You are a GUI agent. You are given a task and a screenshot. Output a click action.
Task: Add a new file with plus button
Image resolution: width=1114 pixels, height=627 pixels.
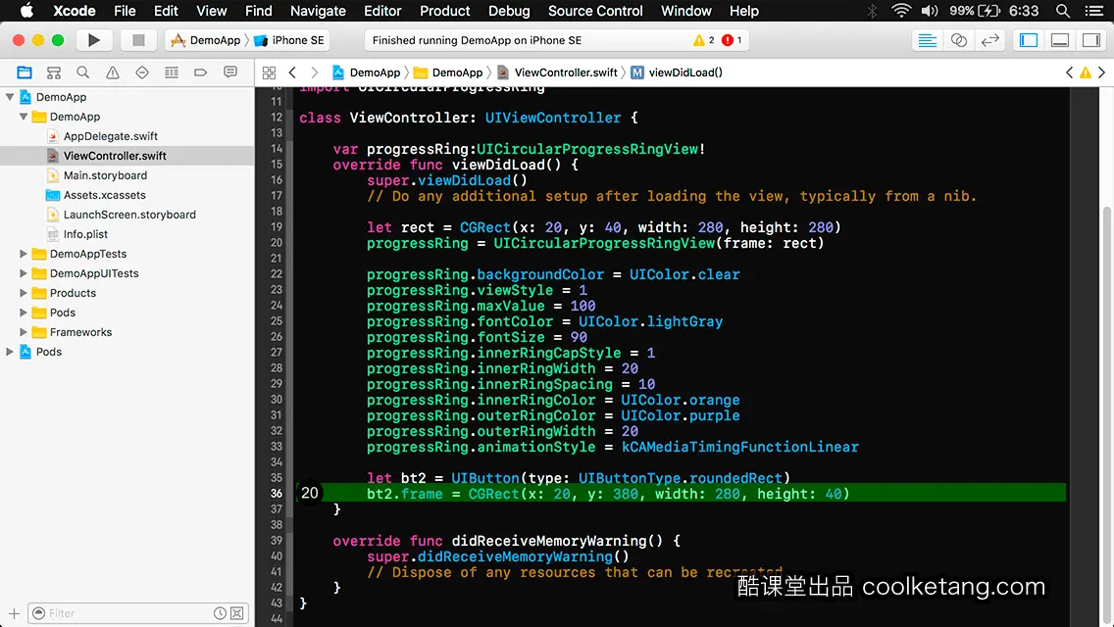coord(14,613)
